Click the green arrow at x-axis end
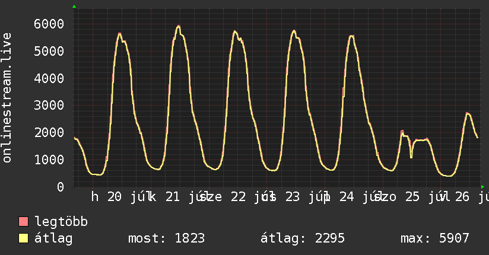This screenshot has height=255, width=489. 482,187
